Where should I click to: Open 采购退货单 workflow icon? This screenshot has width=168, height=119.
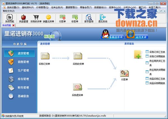[78, 87]
